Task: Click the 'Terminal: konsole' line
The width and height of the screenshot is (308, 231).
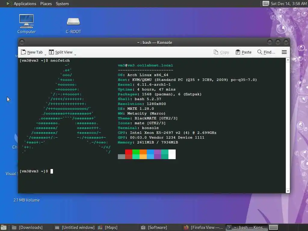Action: (138, 128)
